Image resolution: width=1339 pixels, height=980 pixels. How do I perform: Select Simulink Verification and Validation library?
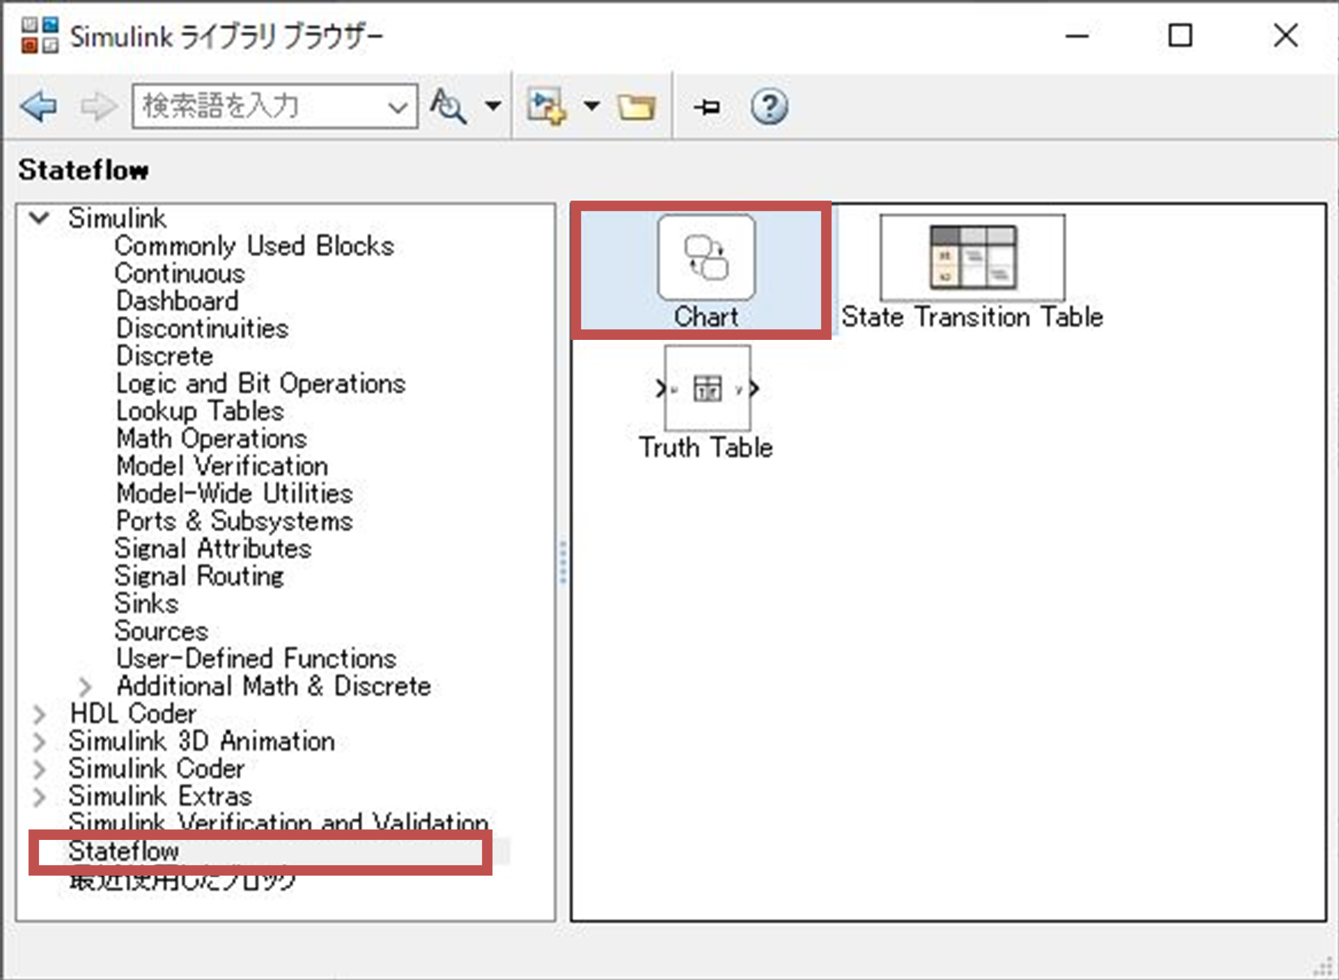[x=279, y=822]
